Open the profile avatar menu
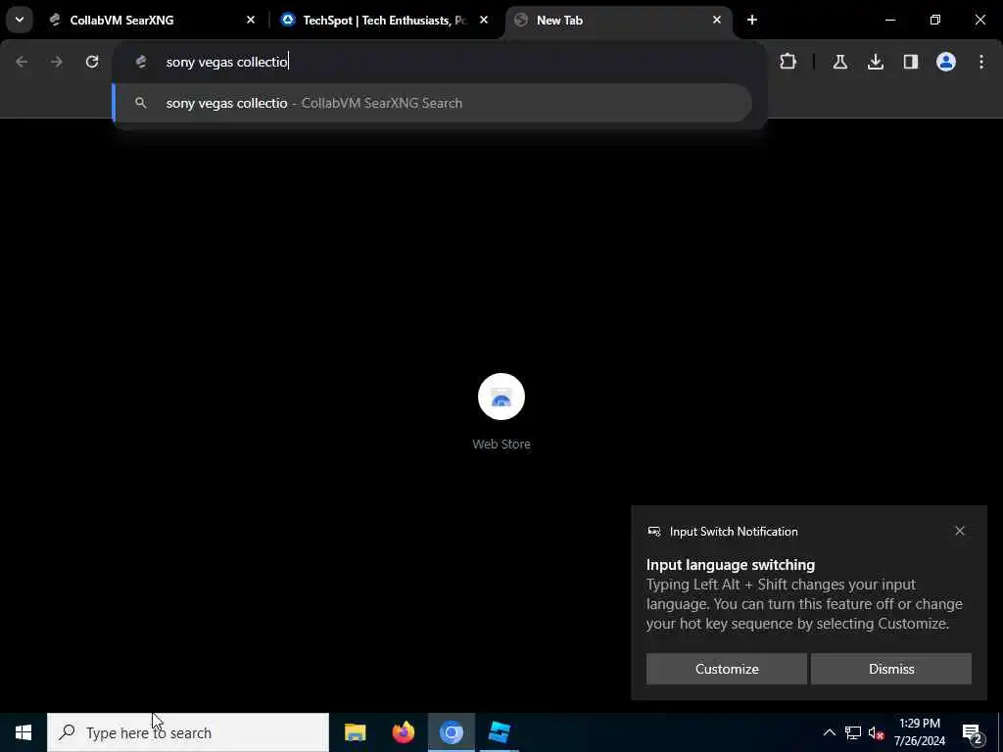The height and width of the screenshot is (752, 1003). [x=946, y=62]
